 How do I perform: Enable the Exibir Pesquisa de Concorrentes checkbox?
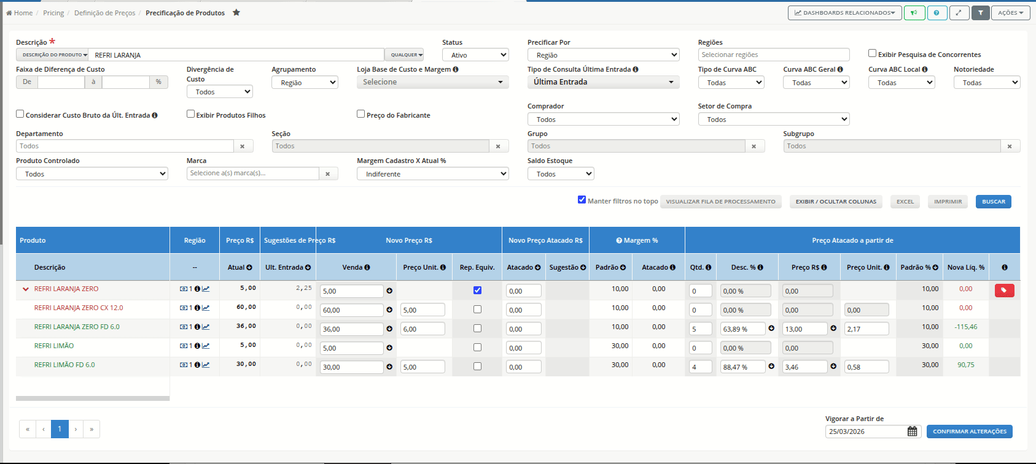coord(872,53)
